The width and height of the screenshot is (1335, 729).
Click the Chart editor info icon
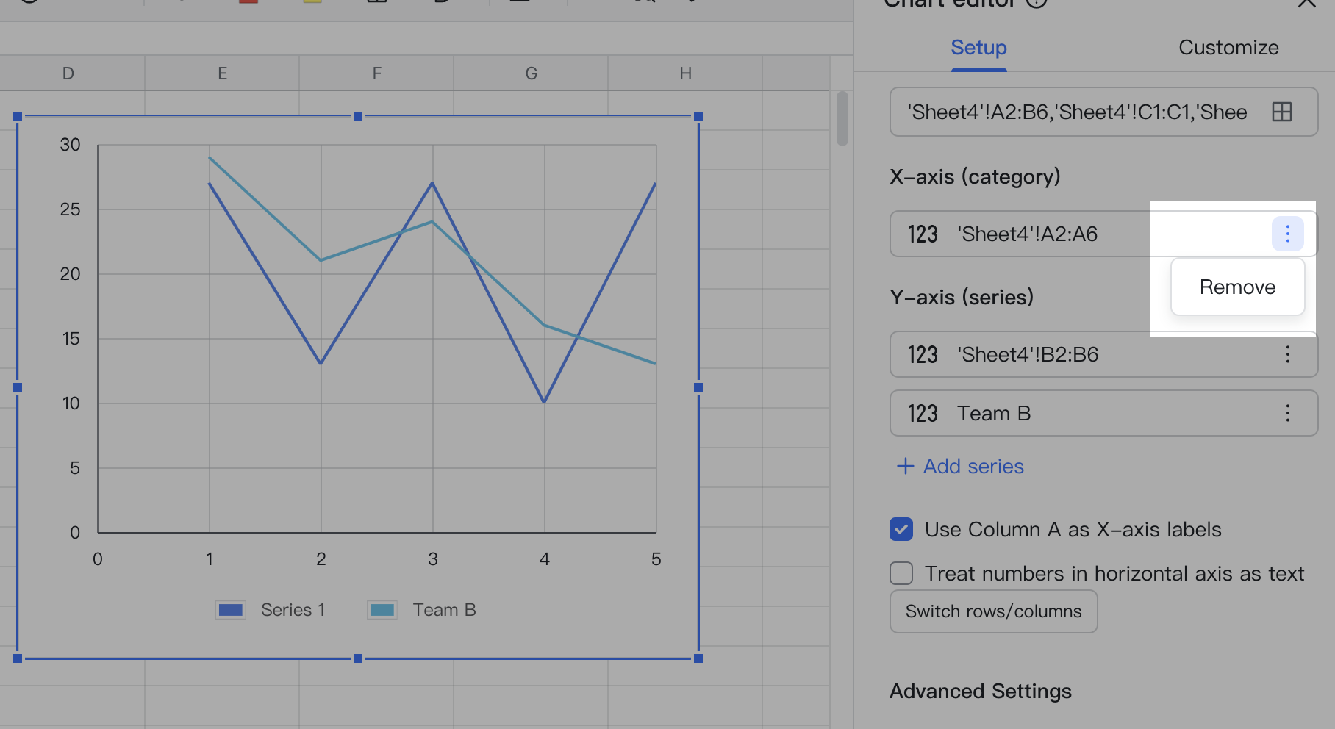(x=1037, y=3)
